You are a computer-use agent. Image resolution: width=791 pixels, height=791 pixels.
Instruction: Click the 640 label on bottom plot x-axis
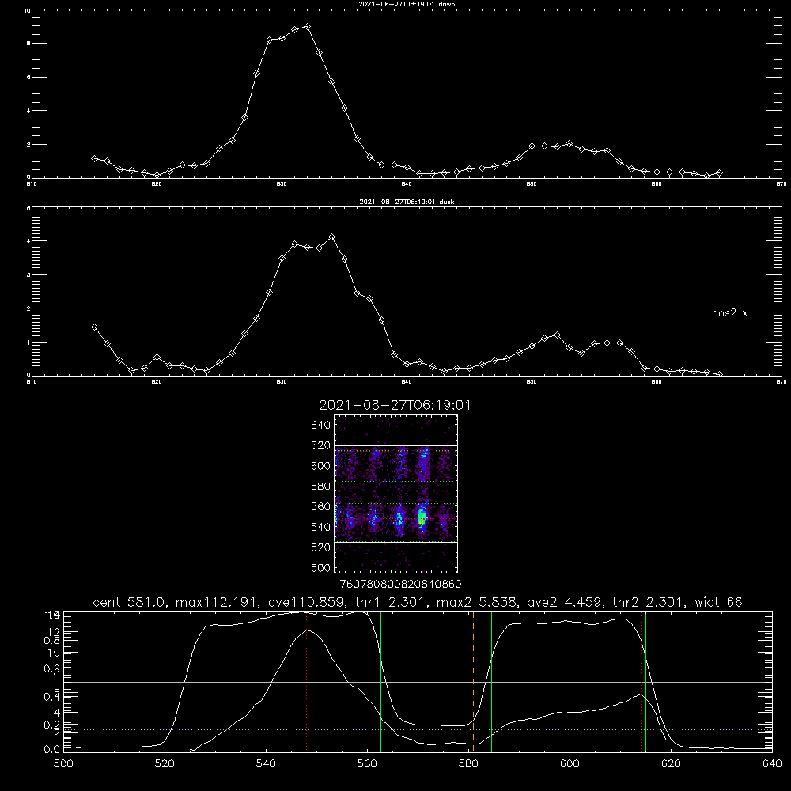pos(772,764)
